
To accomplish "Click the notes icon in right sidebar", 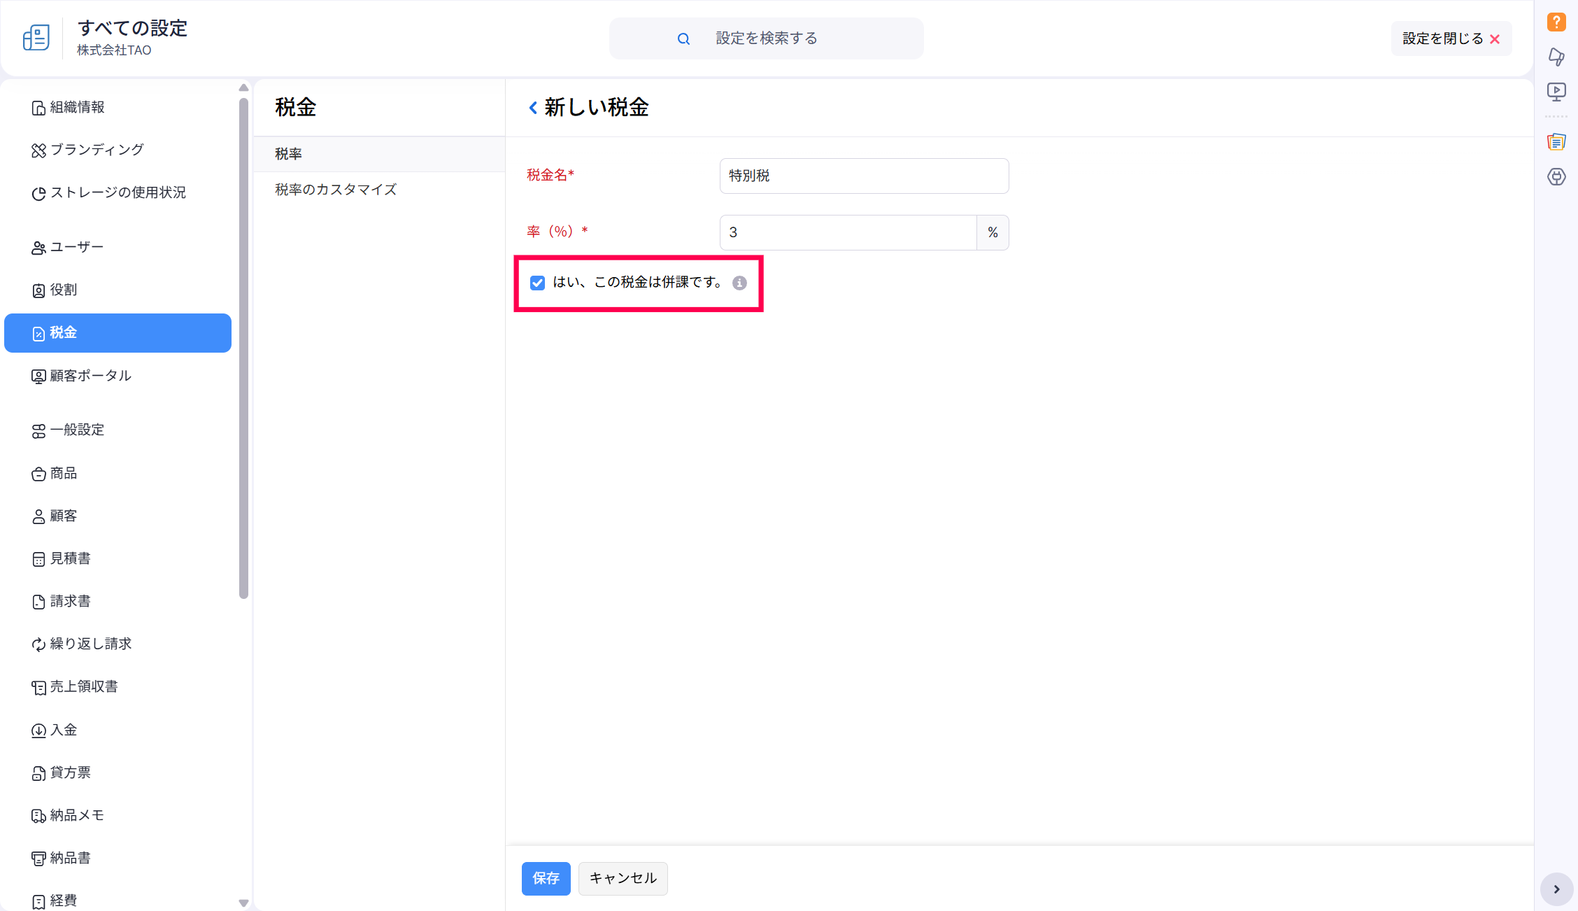I will [1556, 142].
